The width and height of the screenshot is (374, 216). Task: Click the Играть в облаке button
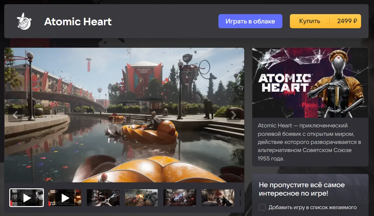click(250, 21)
